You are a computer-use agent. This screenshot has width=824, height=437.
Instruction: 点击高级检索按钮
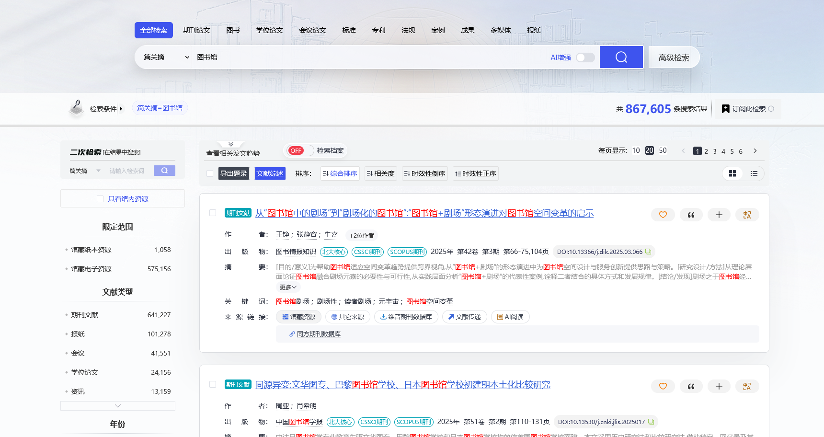(674, 57)
